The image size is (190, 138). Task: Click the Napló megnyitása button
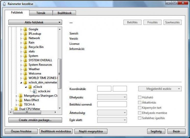click(91, 131)
